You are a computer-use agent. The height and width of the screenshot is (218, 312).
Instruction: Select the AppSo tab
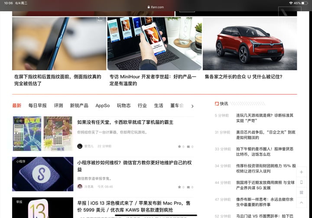click(102, 106)
